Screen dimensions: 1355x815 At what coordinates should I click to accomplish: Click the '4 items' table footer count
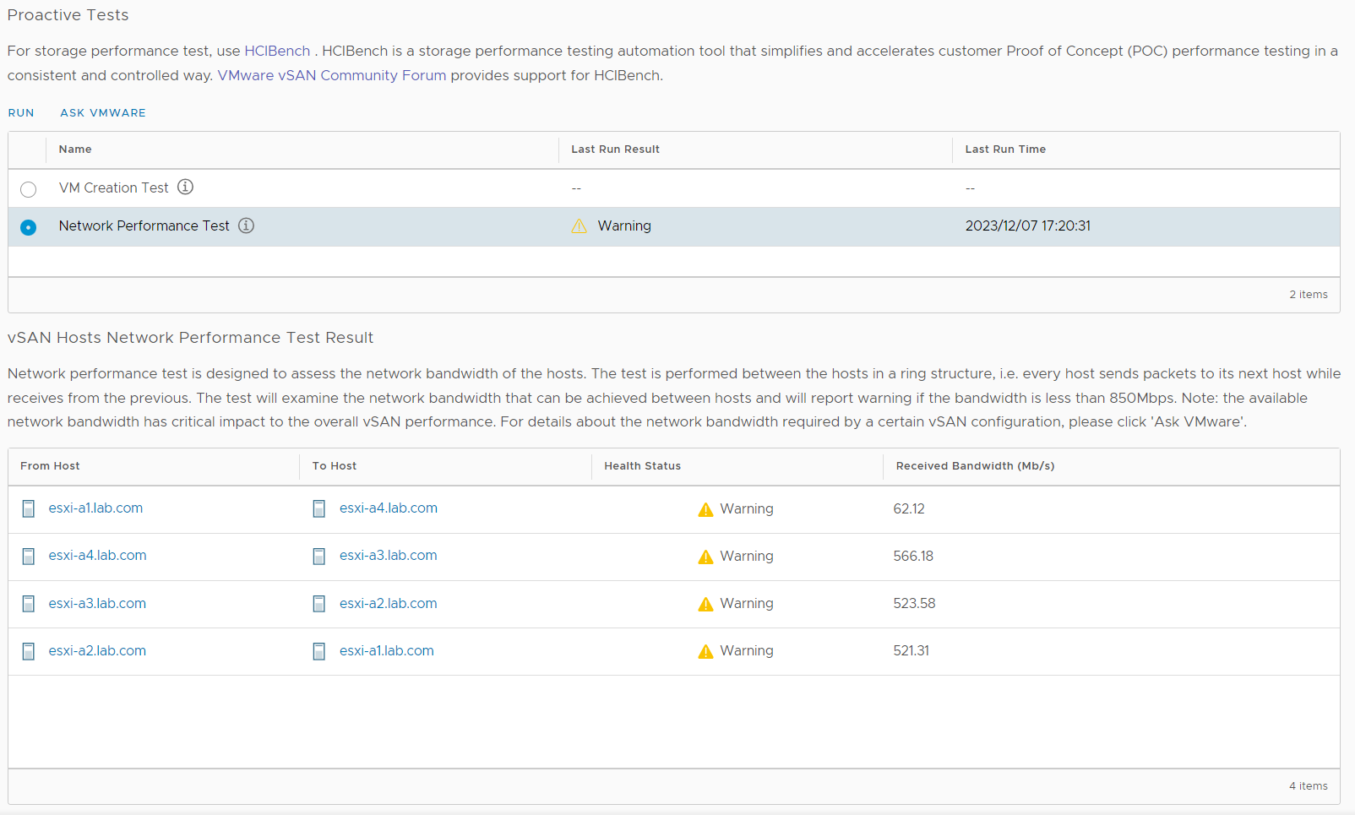[x=1309, y=786]
